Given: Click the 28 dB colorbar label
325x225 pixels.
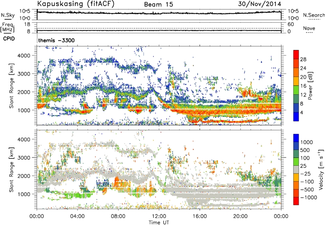Looking at the screenshot, I should pyautogui.click(x=303, y=59).
